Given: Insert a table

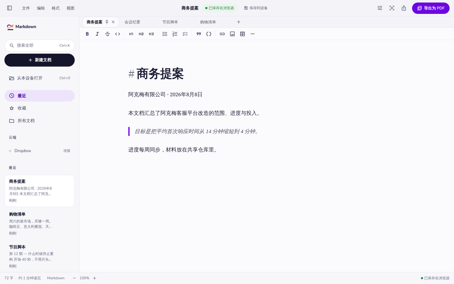Looking at the screenshot, I should [x=242, y=34].
